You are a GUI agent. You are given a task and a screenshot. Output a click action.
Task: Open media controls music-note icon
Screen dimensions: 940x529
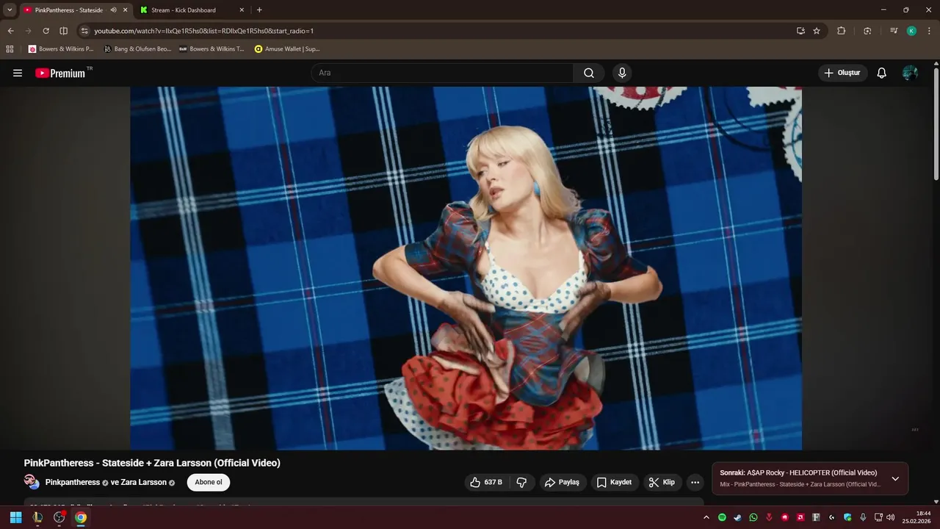(x=894, y=31)
